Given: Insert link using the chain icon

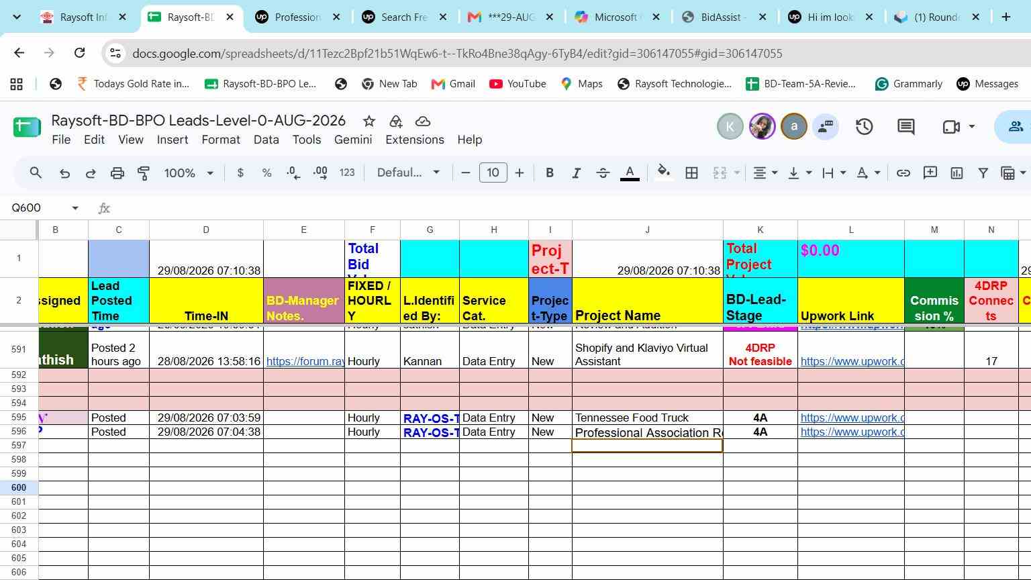Looking at the screenshot, I should click(x=903, y=173).
